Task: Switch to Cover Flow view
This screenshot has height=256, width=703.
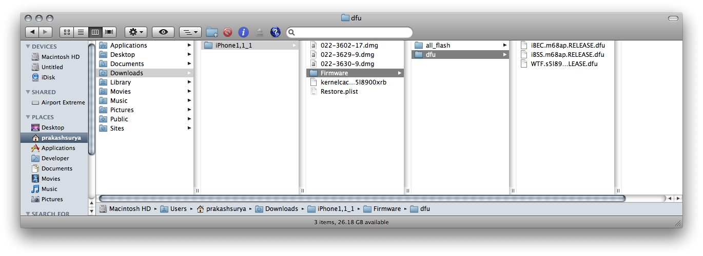Action: pos(109,32)
